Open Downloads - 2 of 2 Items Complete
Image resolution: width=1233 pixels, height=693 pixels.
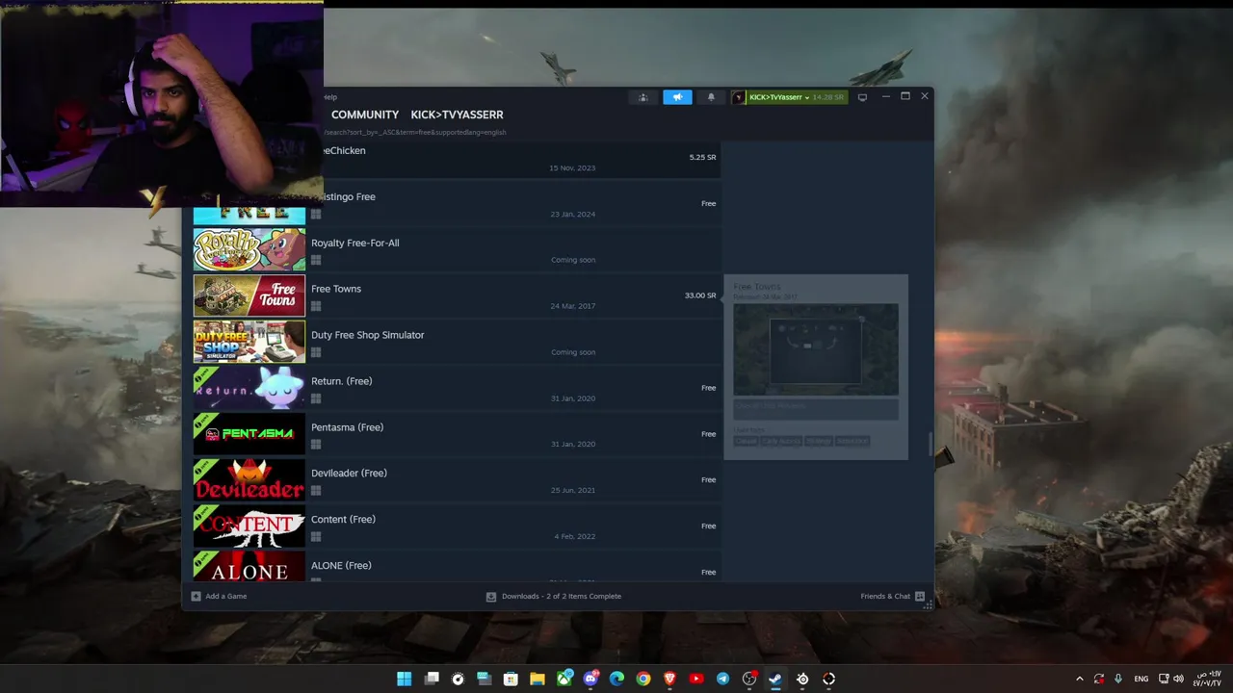point(562,596)
